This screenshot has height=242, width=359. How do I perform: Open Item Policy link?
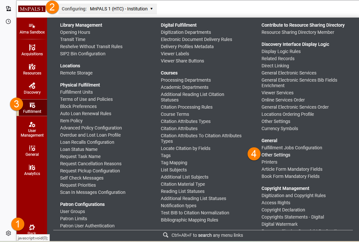point(71,121)
